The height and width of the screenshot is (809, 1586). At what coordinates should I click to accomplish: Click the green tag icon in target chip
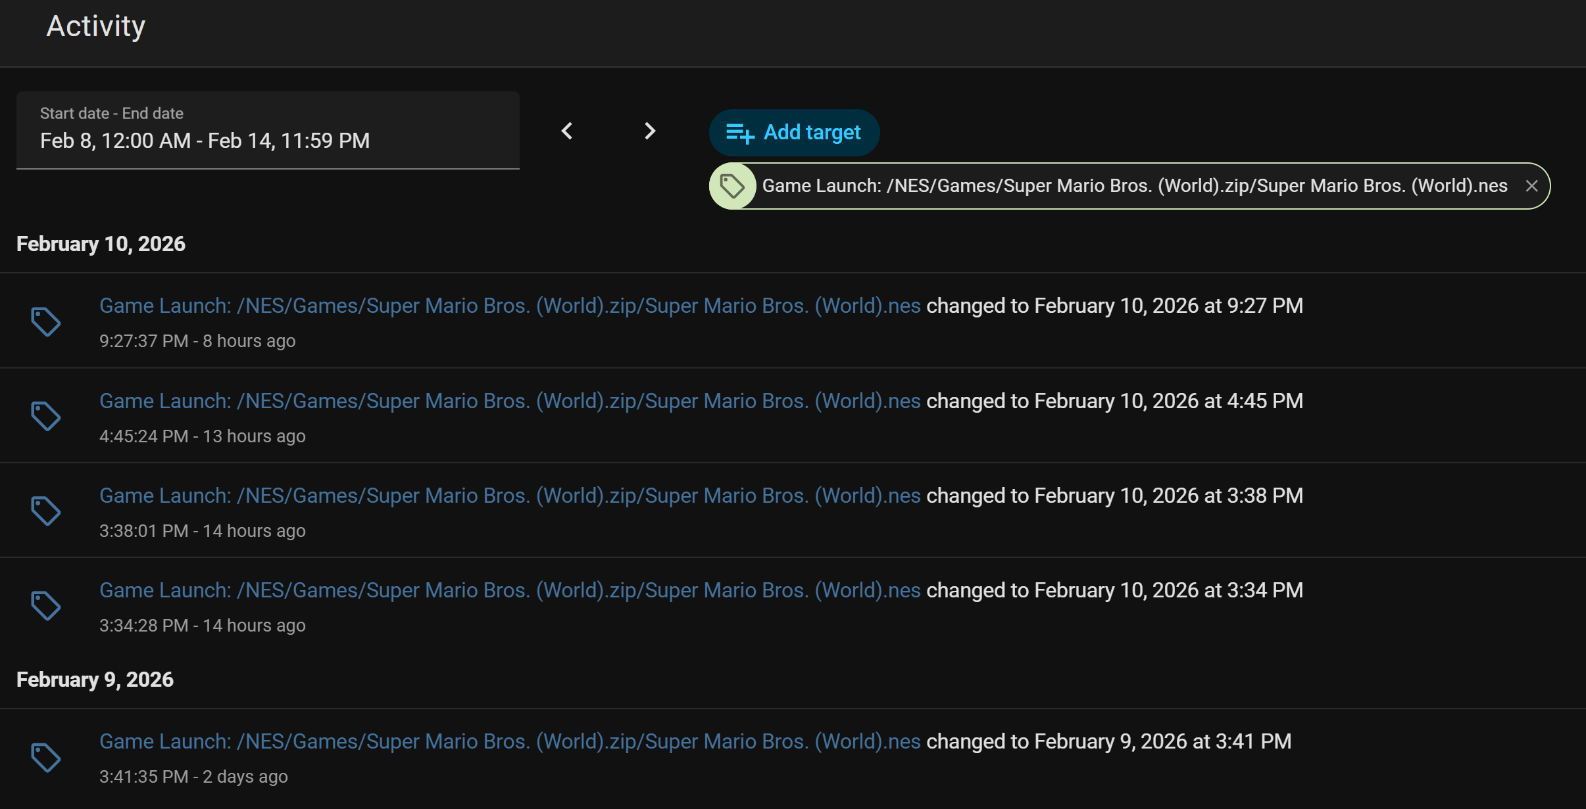732,186
